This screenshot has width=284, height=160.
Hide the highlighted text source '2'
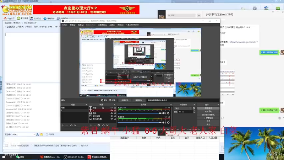[x=111, y=110]
